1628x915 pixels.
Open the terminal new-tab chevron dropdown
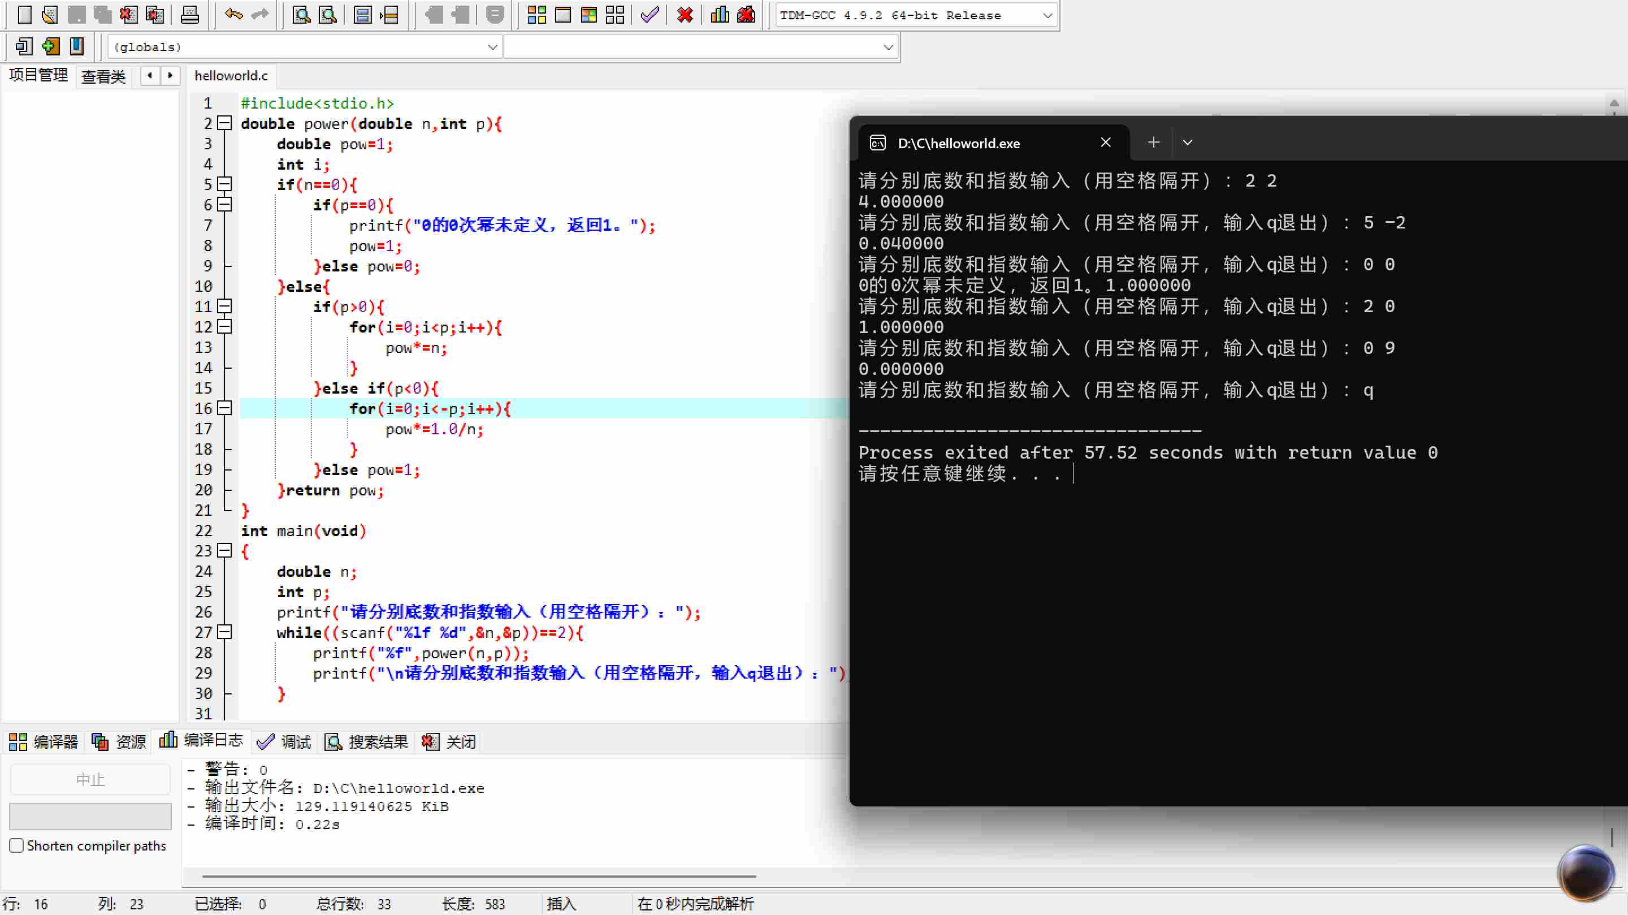(x=1188, y=143)
